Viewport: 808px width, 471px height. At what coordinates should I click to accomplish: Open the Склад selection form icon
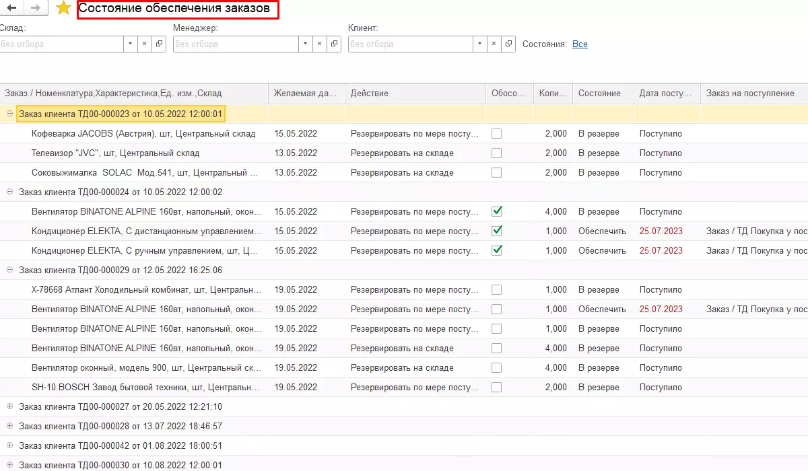point(159,44)
